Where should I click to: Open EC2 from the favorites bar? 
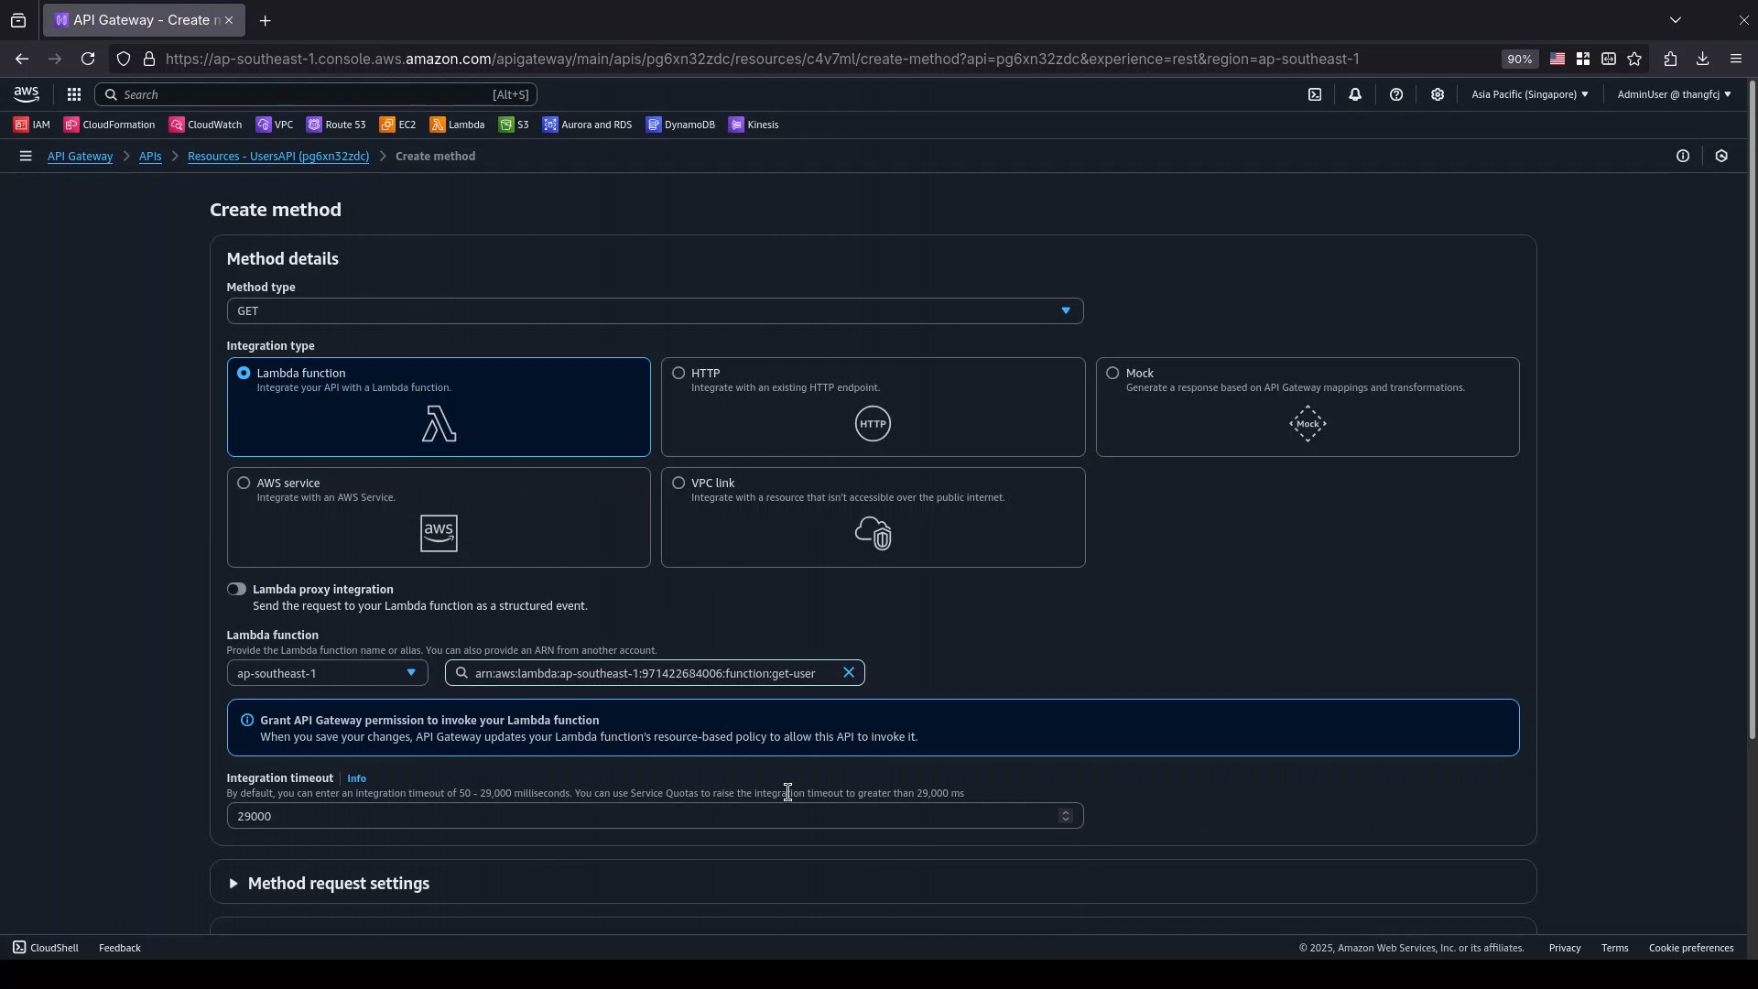click(398, 125)
